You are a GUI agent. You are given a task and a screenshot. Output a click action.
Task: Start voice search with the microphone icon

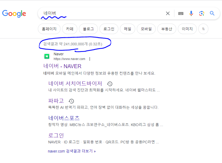(191, 13)
